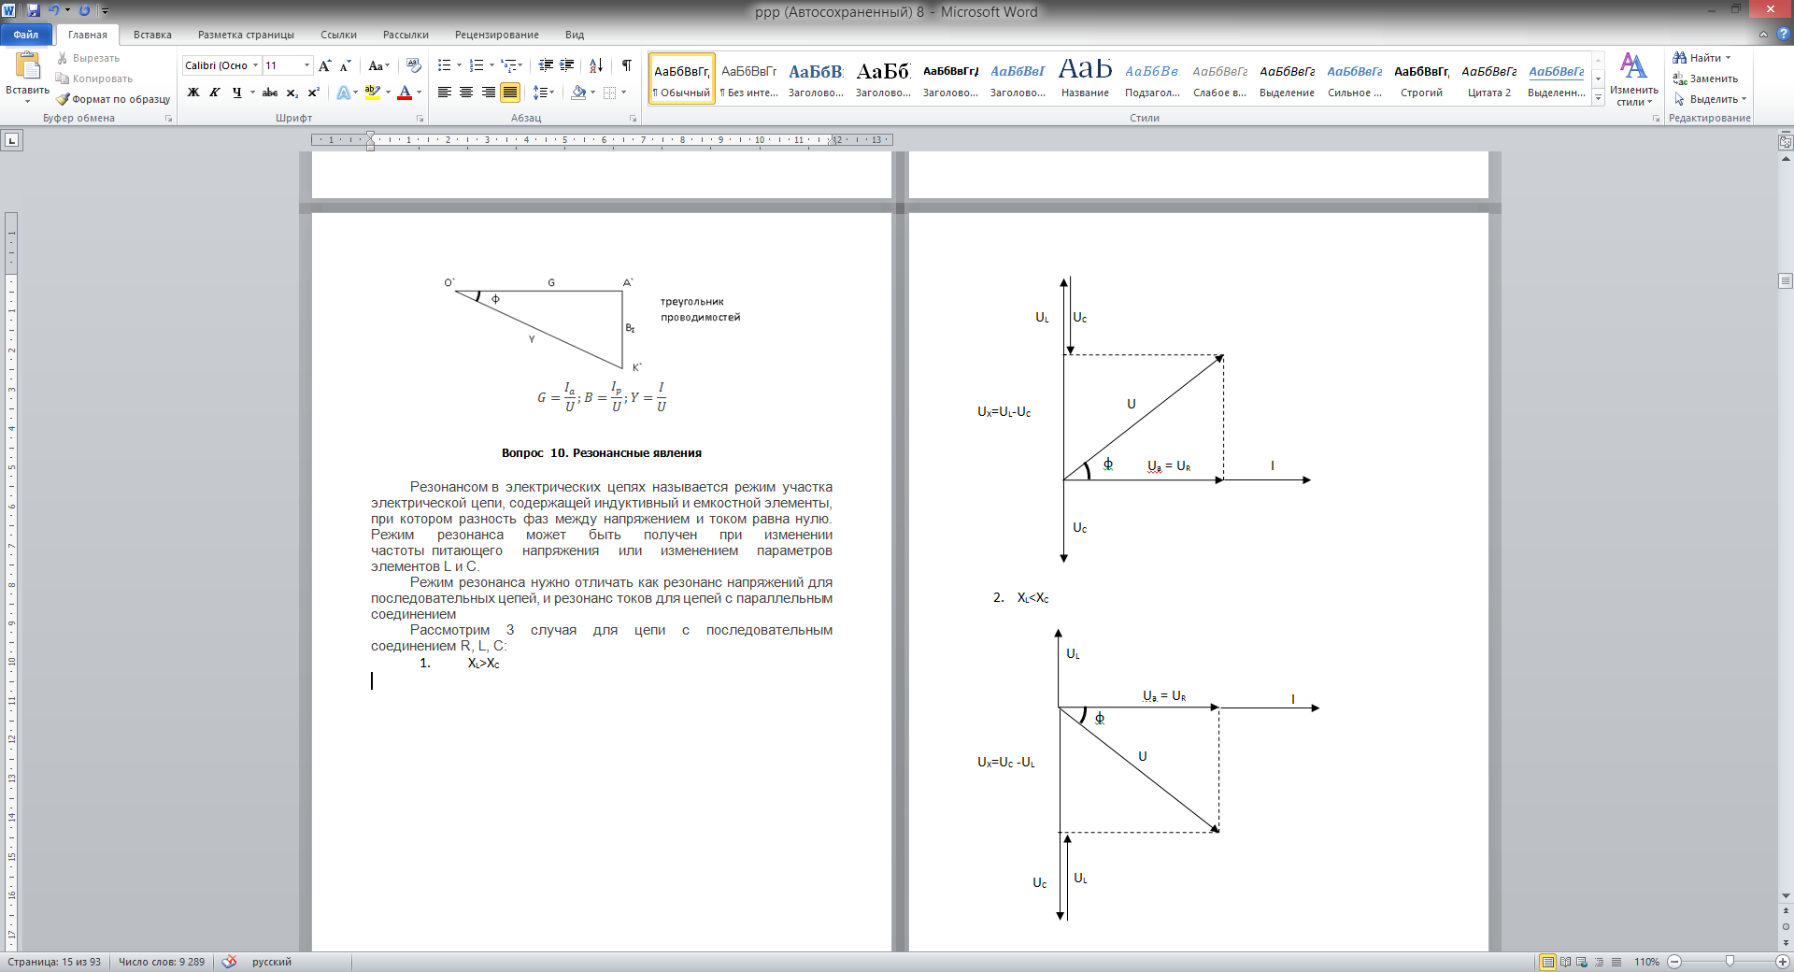Click the Cut (Вырезать) scissors icon

coord(62,58)
